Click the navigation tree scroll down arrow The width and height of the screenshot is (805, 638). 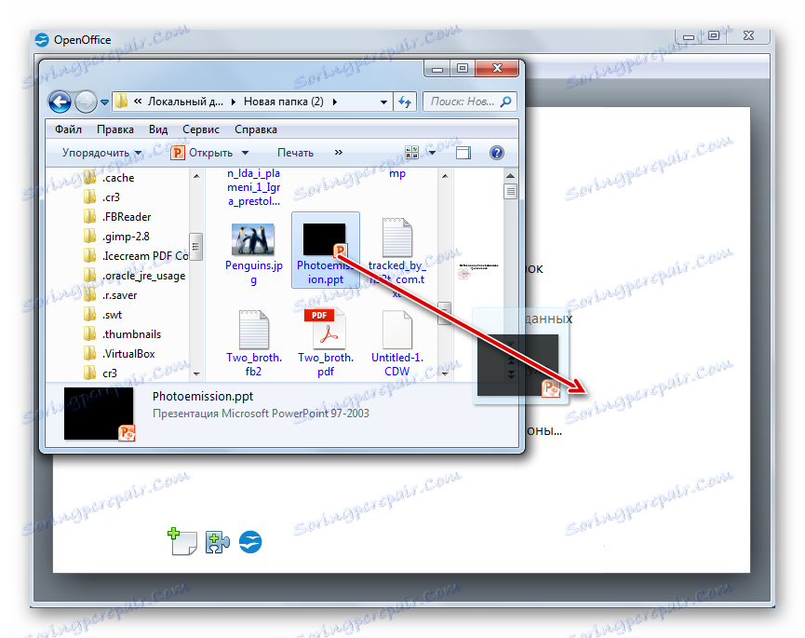point(196,373)
